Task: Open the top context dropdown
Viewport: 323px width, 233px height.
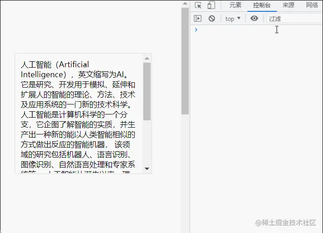Action: [233, 19]
